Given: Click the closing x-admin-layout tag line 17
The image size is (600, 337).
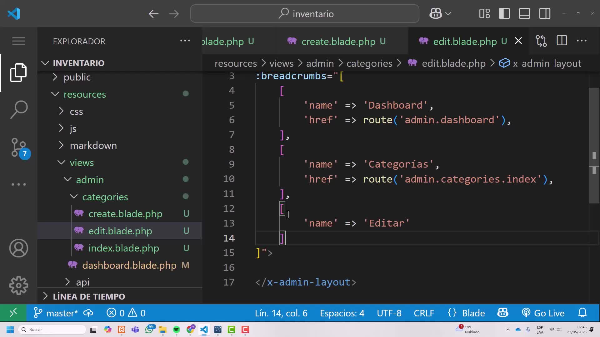Looking at the screenshot, I should [x=306, y=282].
